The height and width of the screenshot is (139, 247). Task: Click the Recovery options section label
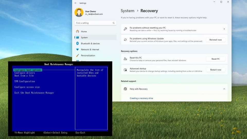pyautogui.click(x=129, y=51)
